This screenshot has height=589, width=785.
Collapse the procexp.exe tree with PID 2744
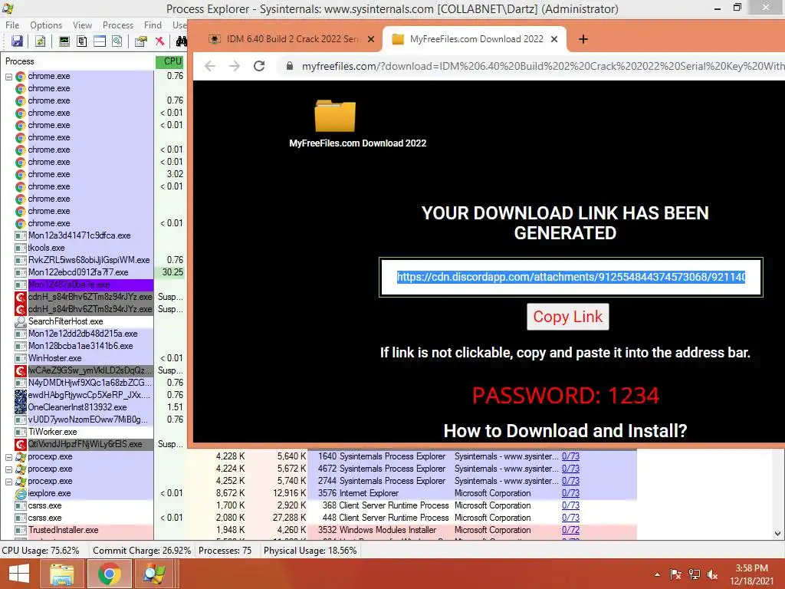(8, 482)
